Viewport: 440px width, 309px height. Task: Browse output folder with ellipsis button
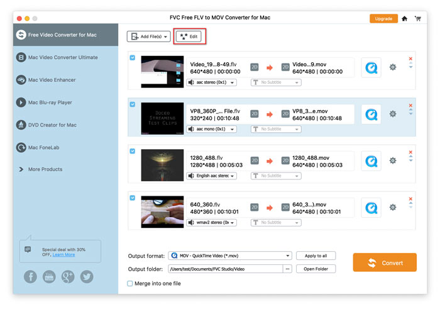pyautogui.click(x=287, y=269)
